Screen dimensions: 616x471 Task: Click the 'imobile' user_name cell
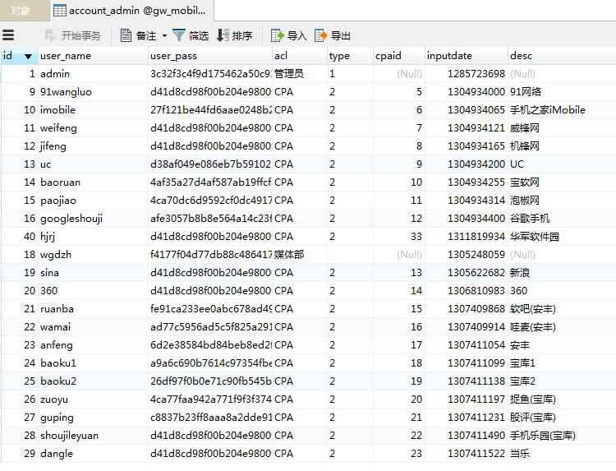coord(93,109)
